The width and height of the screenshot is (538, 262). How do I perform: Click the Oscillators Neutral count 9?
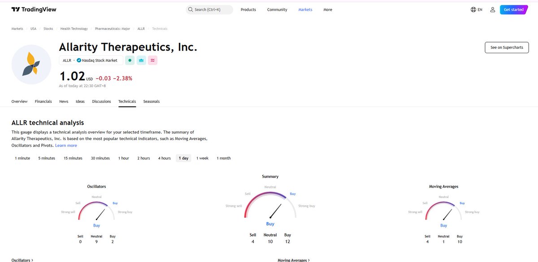[96, 241]
